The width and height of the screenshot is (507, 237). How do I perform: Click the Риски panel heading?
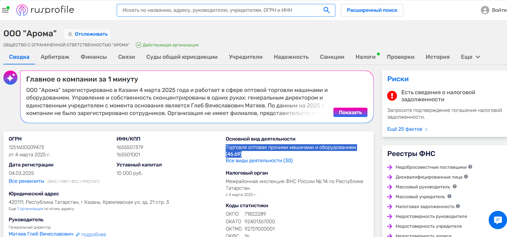(398, 79)
